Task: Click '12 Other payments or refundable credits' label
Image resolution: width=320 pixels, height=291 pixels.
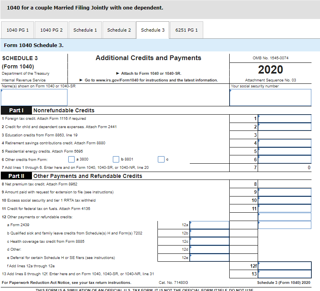Action: click(x=37, y=217)
